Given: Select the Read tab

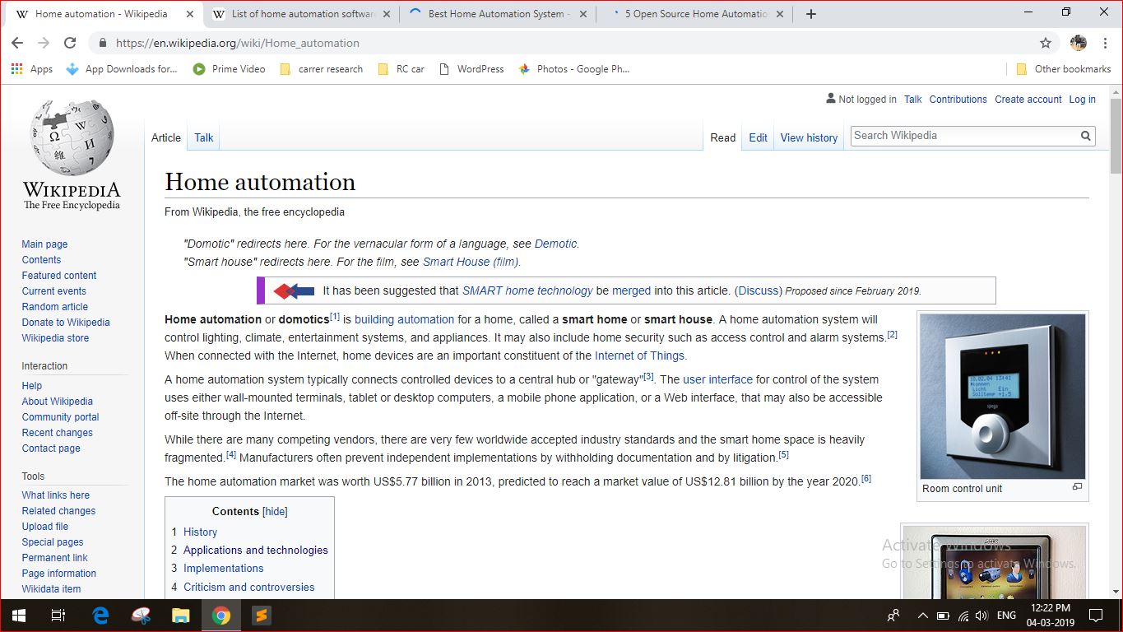Looking at the screenshot, I should pos(722,137).
